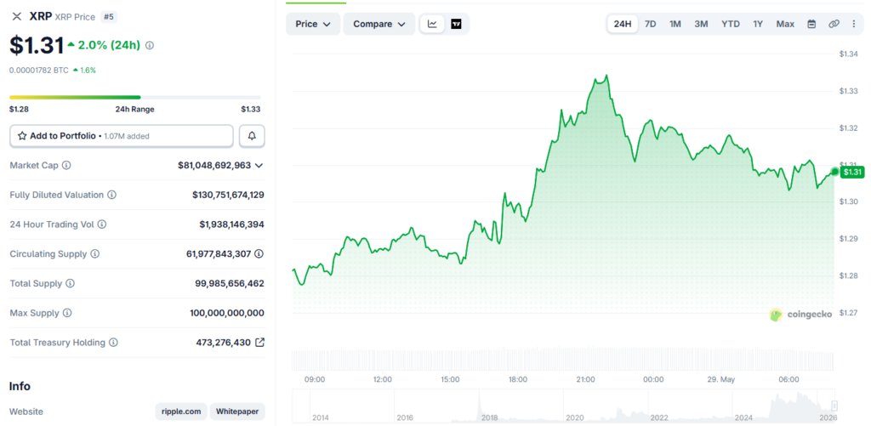The height and width of the screenshot is (426, 871).
Task: Open Max Supply info icon
Action: coord(67,313)
